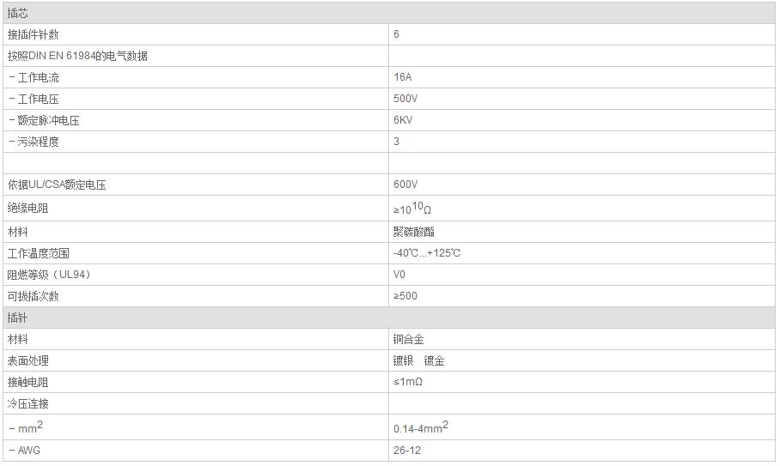Click the 工作电压 label

(x=38, y=99)
